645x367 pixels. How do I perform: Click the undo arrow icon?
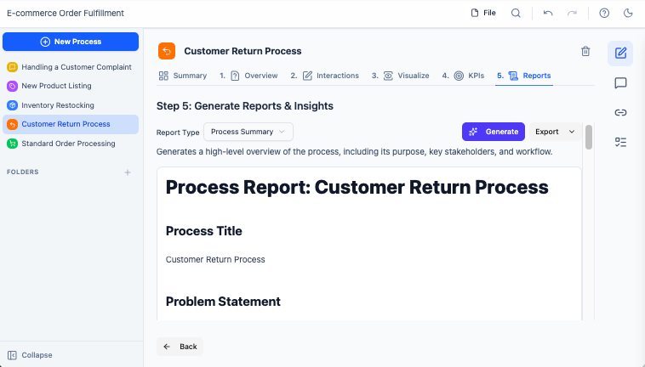click(x=548, y=14)
